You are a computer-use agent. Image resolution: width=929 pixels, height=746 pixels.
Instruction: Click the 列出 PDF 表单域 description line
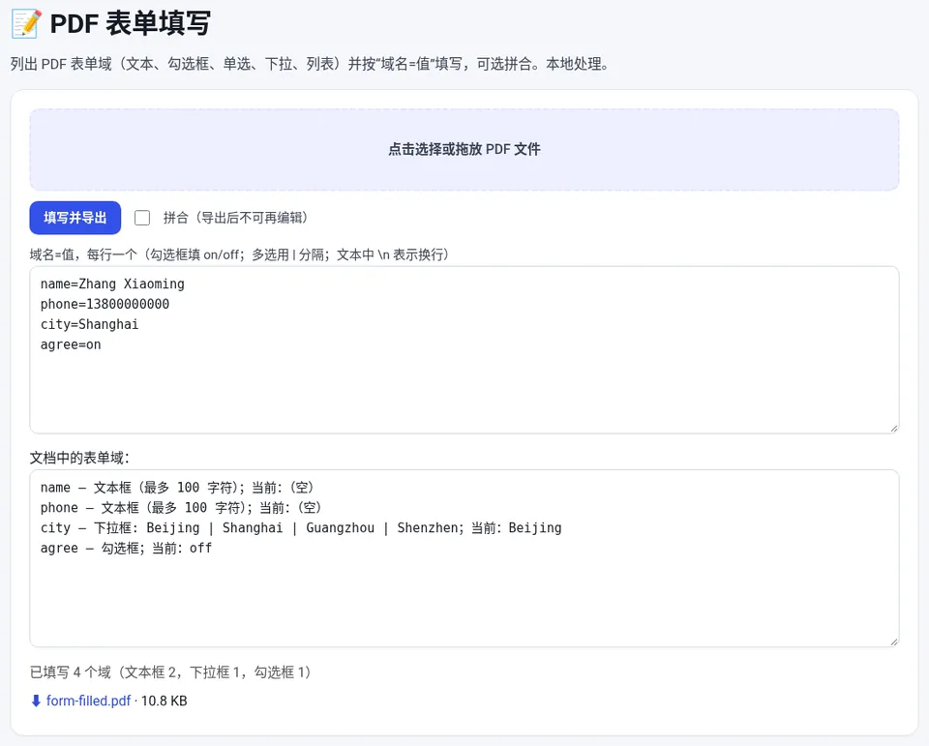coord(310,64)
